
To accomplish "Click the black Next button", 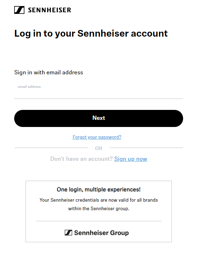I will coord(99,118).
